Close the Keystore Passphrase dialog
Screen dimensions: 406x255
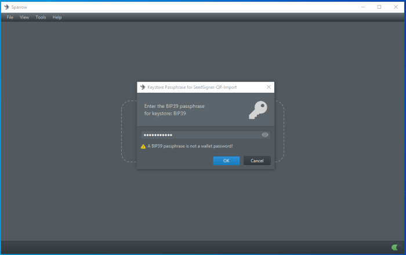[269, 87]
